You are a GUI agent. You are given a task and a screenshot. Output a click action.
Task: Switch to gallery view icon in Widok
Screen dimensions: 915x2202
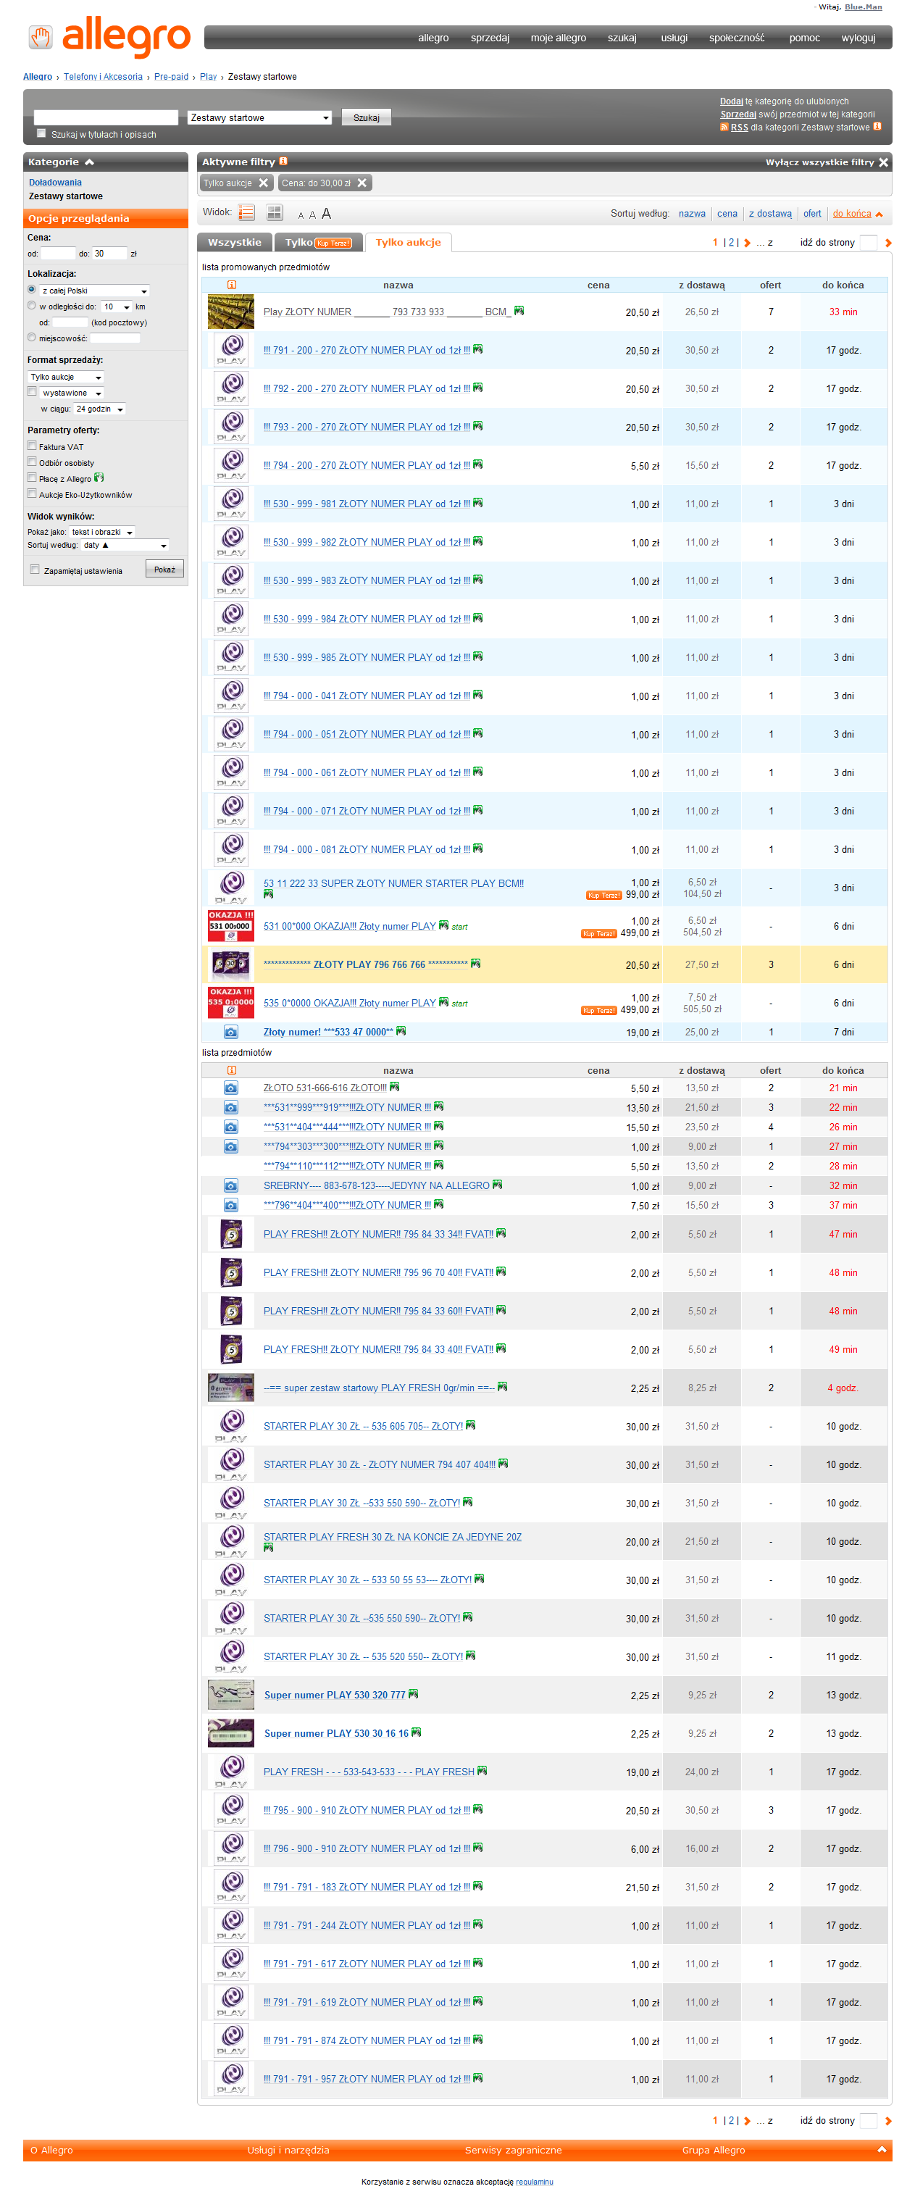click(275, 213)
